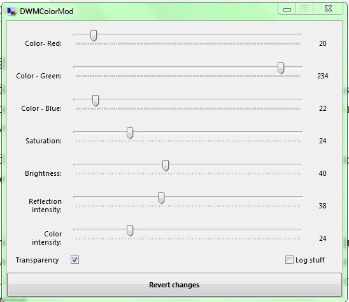The width and height of the screenshot is (349, 302).
Task: Click the DWMColorMod title bar text
Action: point(46,11)
